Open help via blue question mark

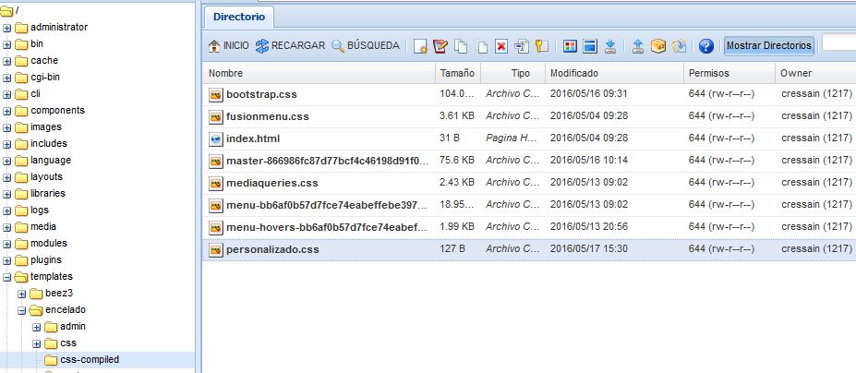(705, 46)
